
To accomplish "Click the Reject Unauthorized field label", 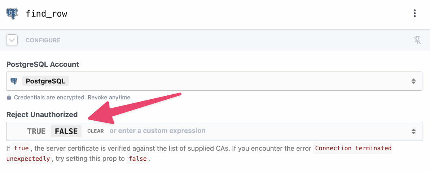I will 42,115.
